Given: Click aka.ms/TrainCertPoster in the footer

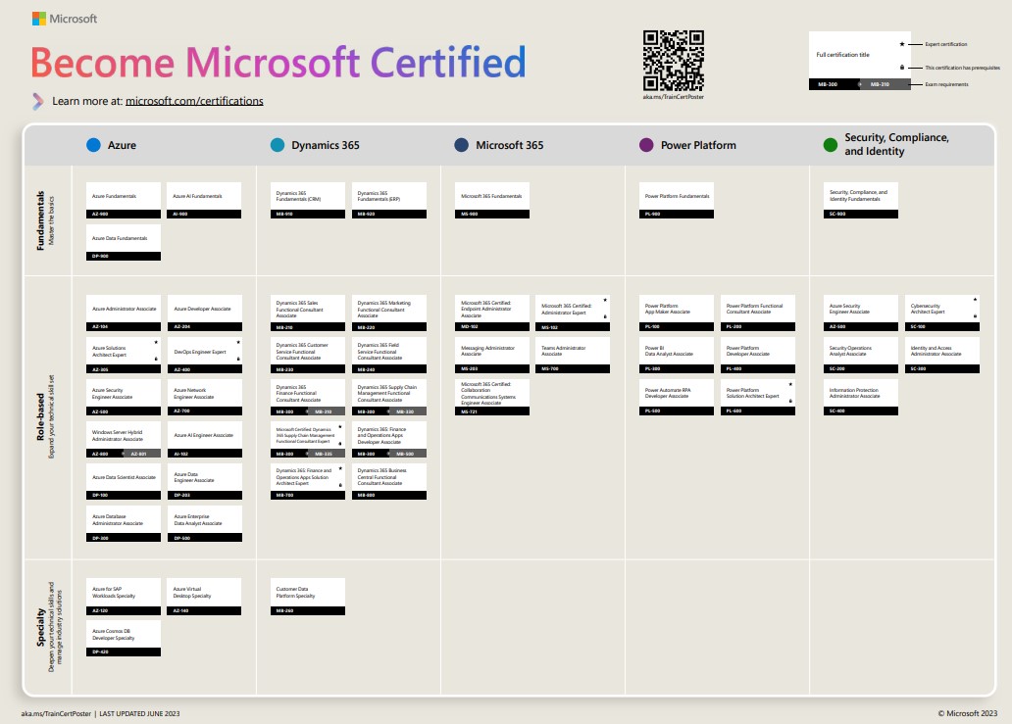Looking at the screenshot, I should coord(56,713).
